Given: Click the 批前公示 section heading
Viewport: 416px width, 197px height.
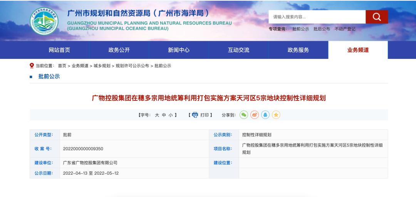Looking at the screenshot, I should 49,77.
